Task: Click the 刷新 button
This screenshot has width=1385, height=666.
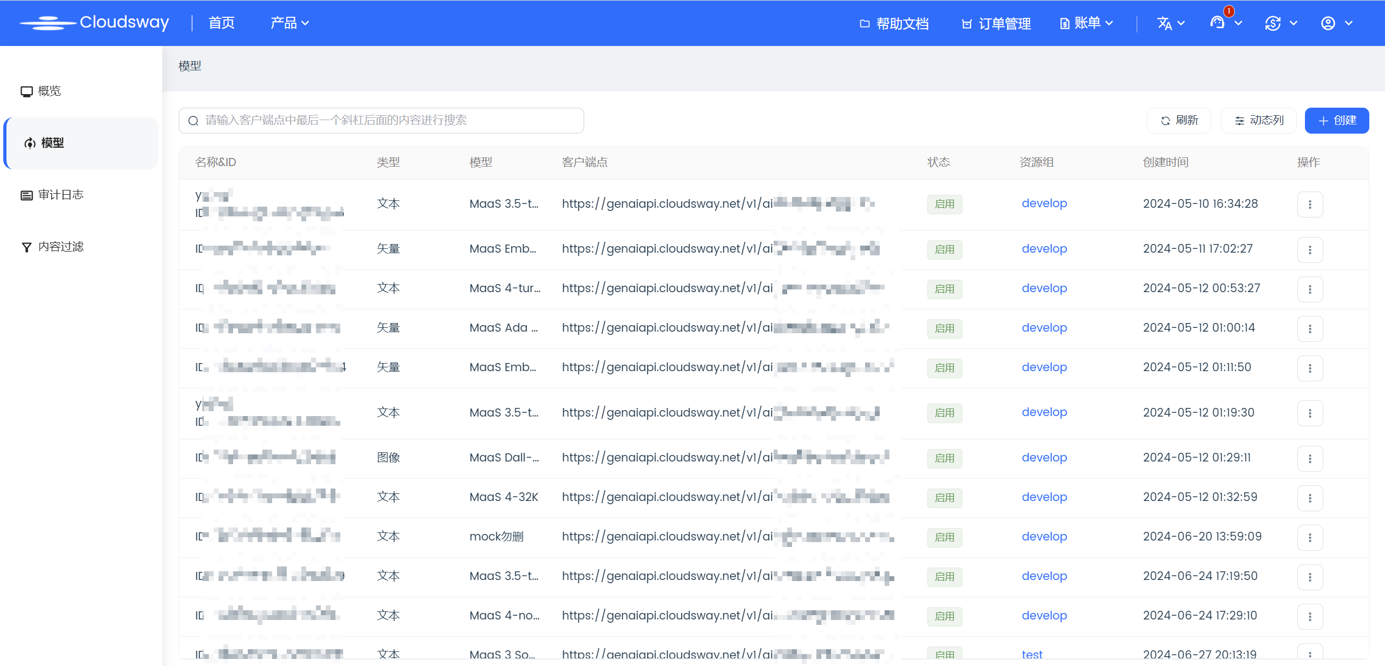Action: pos(1179,120)
